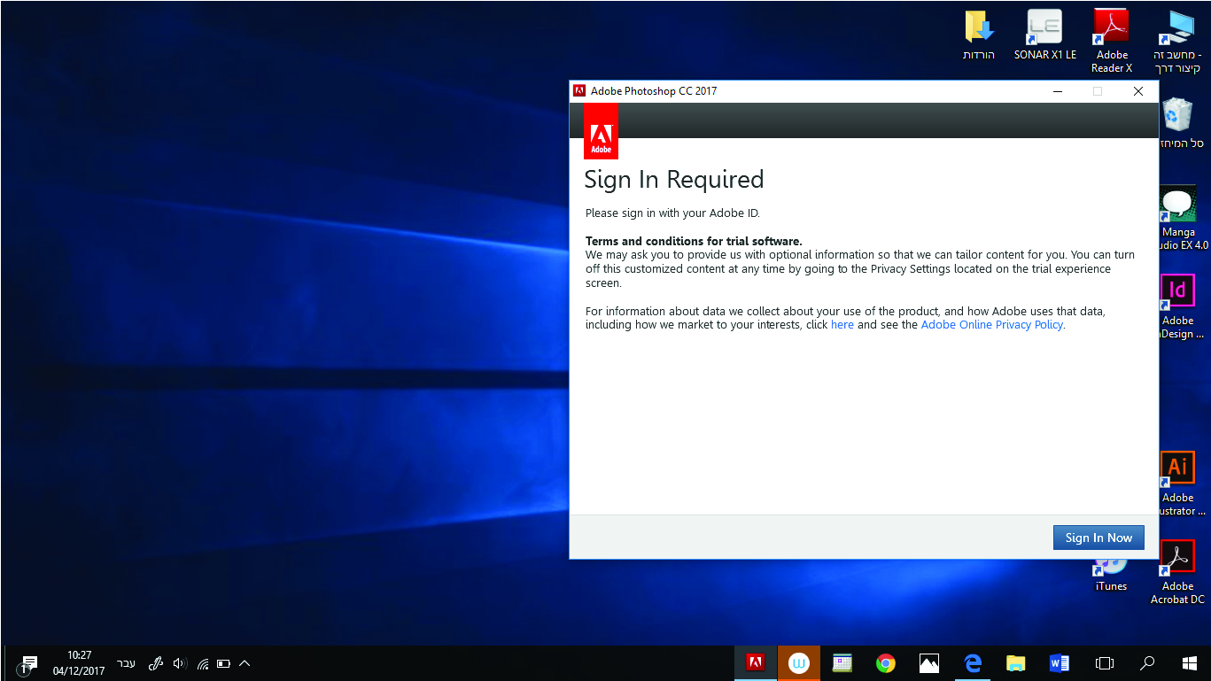1211x681 pixels.
Task: Click the taskbar clock showing 10:27
Action: click(x=79, y=663)
